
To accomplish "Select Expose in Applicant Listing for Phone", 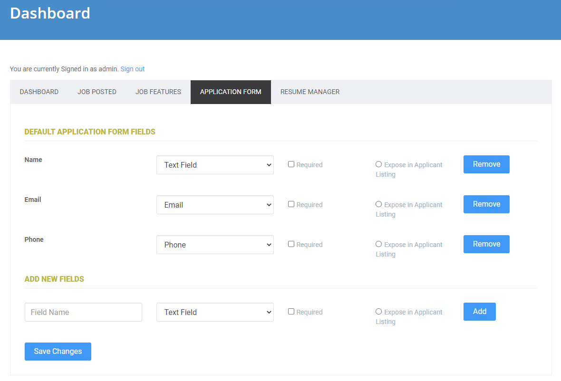I will tap(378, 244).
